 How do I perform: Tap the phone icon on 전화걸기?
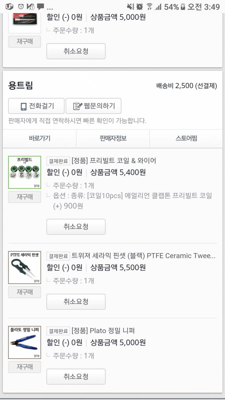23,106
